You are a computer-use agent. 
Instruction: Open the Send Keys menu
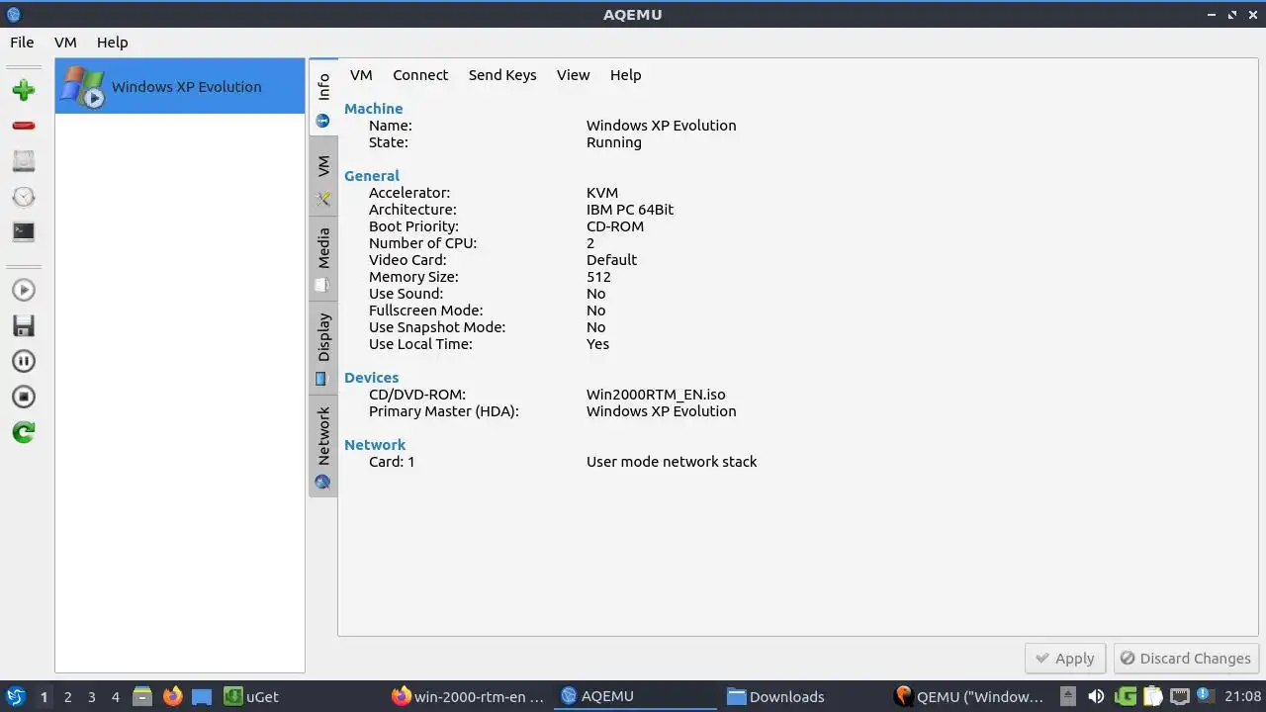click(502, 75)
